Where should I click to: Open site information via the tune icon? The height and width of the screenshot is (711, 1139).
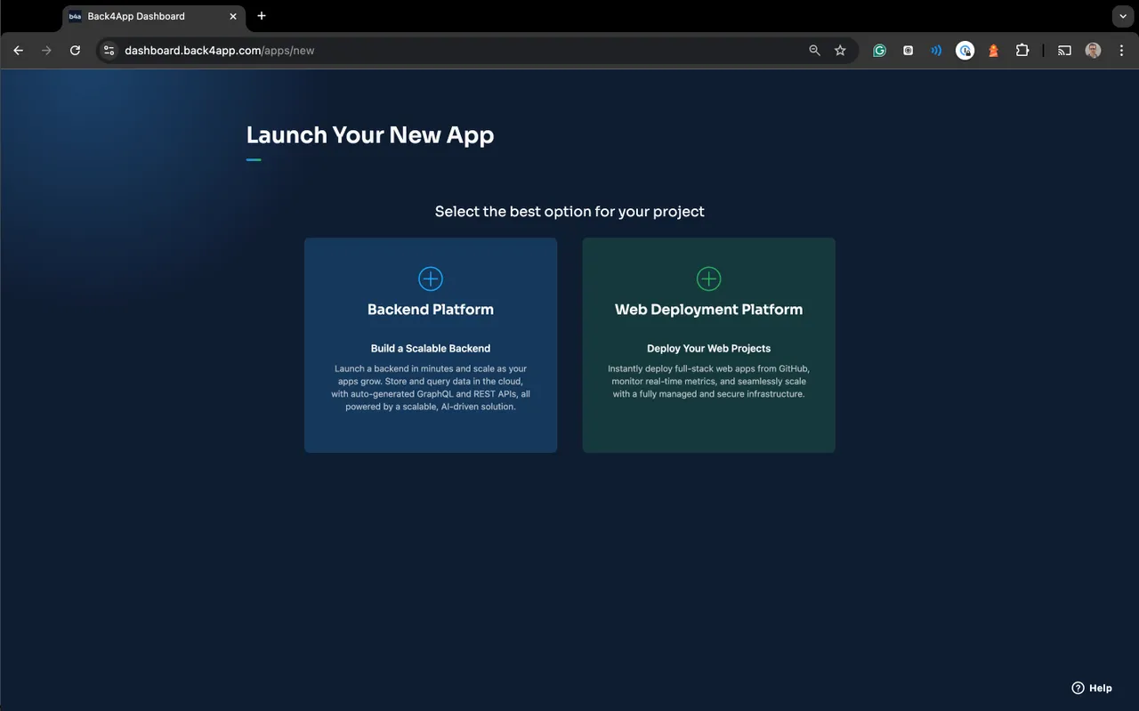(x=109, y=51)
